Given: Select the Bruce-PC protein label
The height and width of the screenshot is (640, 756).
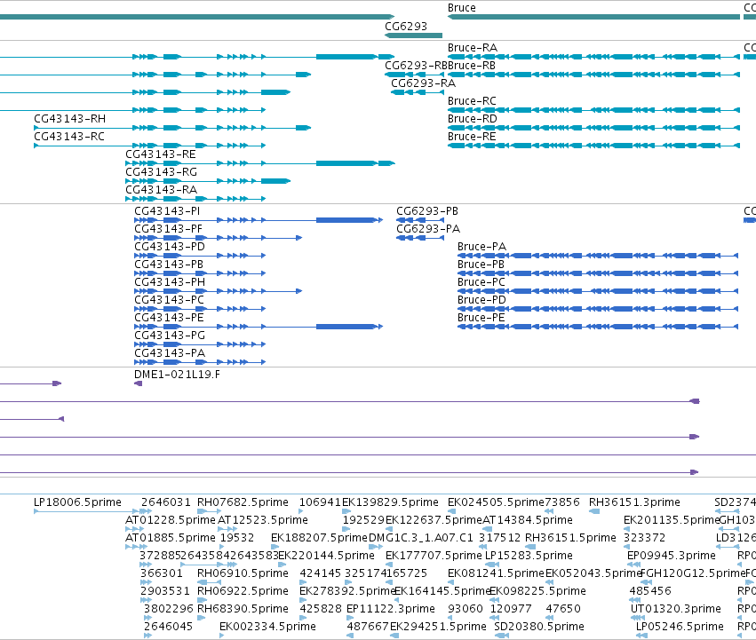Looking at the screenshot, I should click(x=481, y=282).
